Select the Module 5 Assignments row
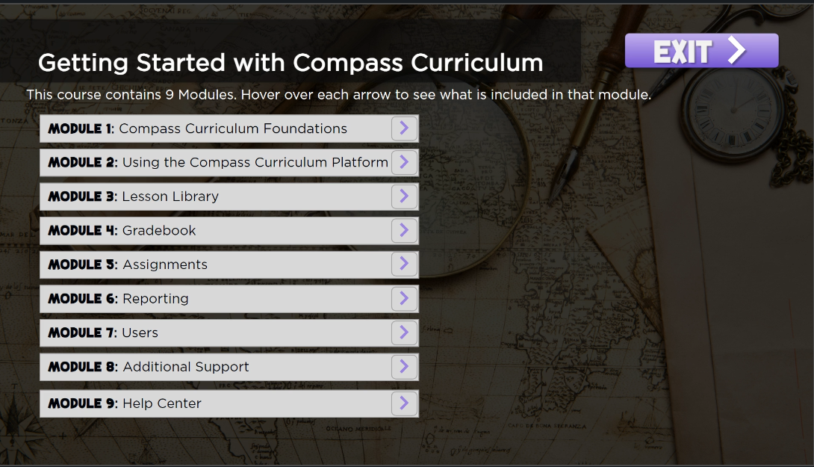This screenshot has height=467, width=814. [128, 265]
